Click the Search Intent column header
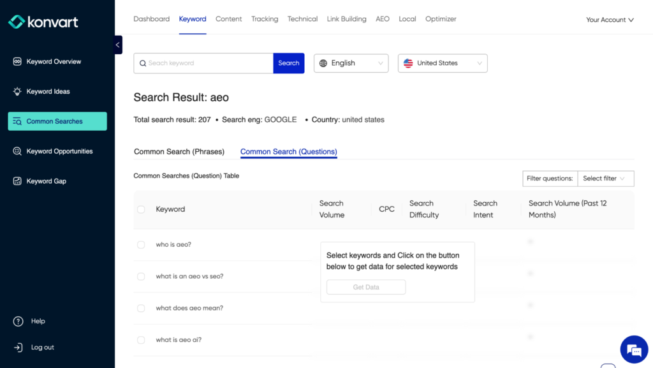 click(485, 209)
